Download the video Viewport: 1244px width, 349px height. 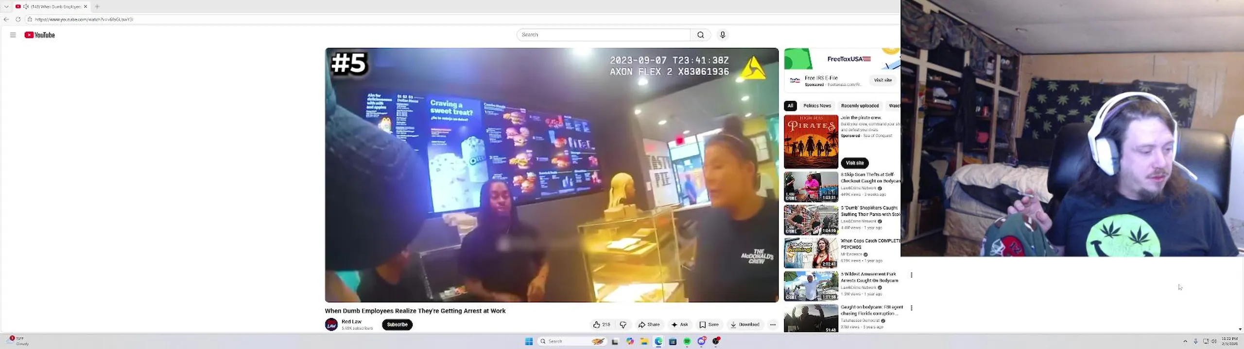pos(745,325)
